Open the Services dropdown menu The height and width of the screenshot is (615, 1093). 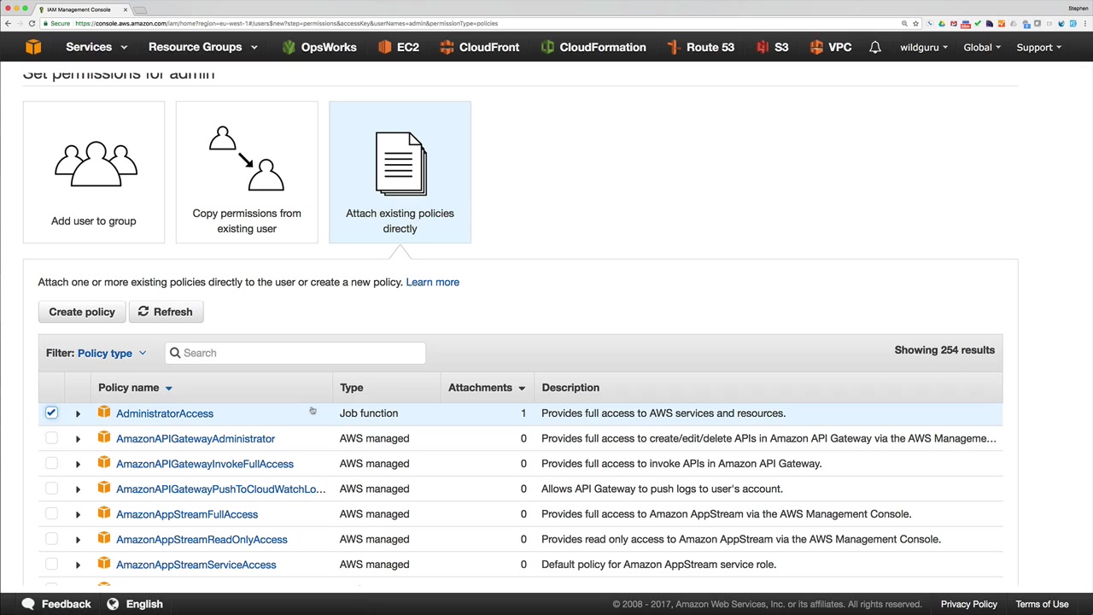click(97, 47)
